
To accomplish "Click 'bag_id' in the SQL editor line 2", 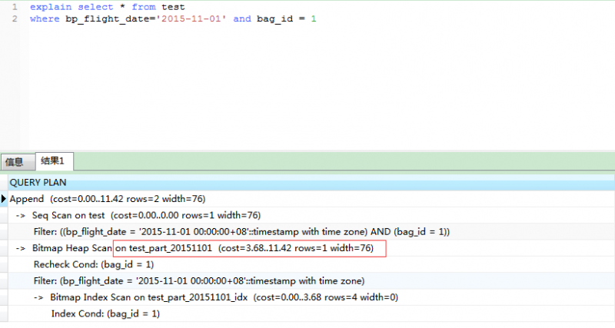I will tap(275, 18).
